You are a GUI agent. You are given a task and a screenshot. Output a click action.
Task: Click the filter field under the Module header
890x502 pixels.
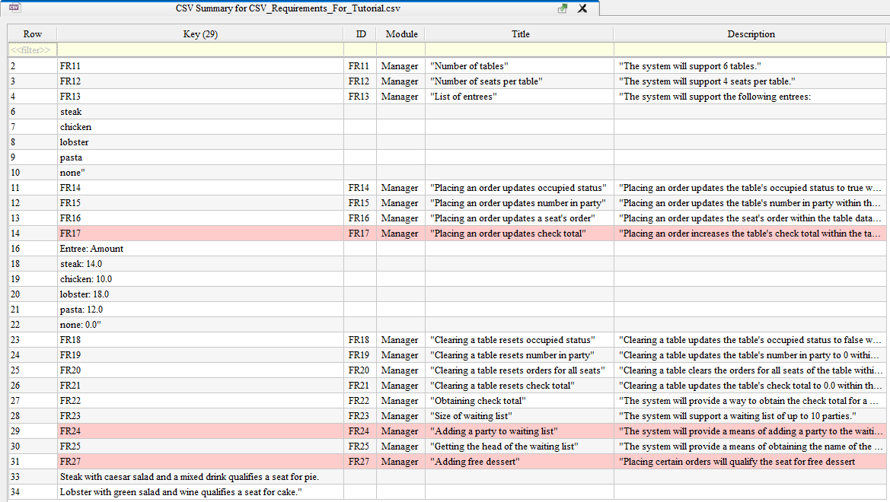(401, 49)
